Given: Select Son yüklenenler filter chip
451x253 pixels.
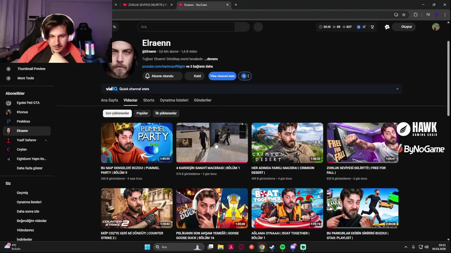Looking at the screenshot, I should point(117,113).
